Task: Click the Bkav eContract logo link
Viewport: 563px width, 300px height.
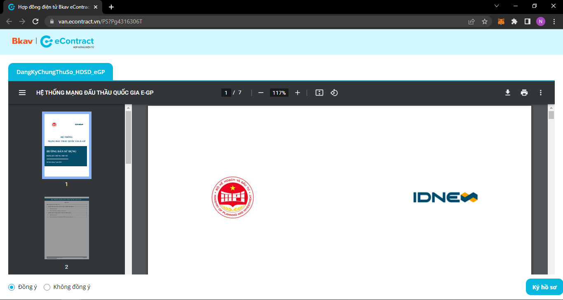Action: pos(53,42)
